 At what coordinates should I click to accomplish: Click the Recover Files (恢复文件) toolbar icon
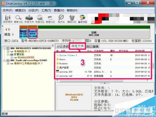click(x=29, y=19)
